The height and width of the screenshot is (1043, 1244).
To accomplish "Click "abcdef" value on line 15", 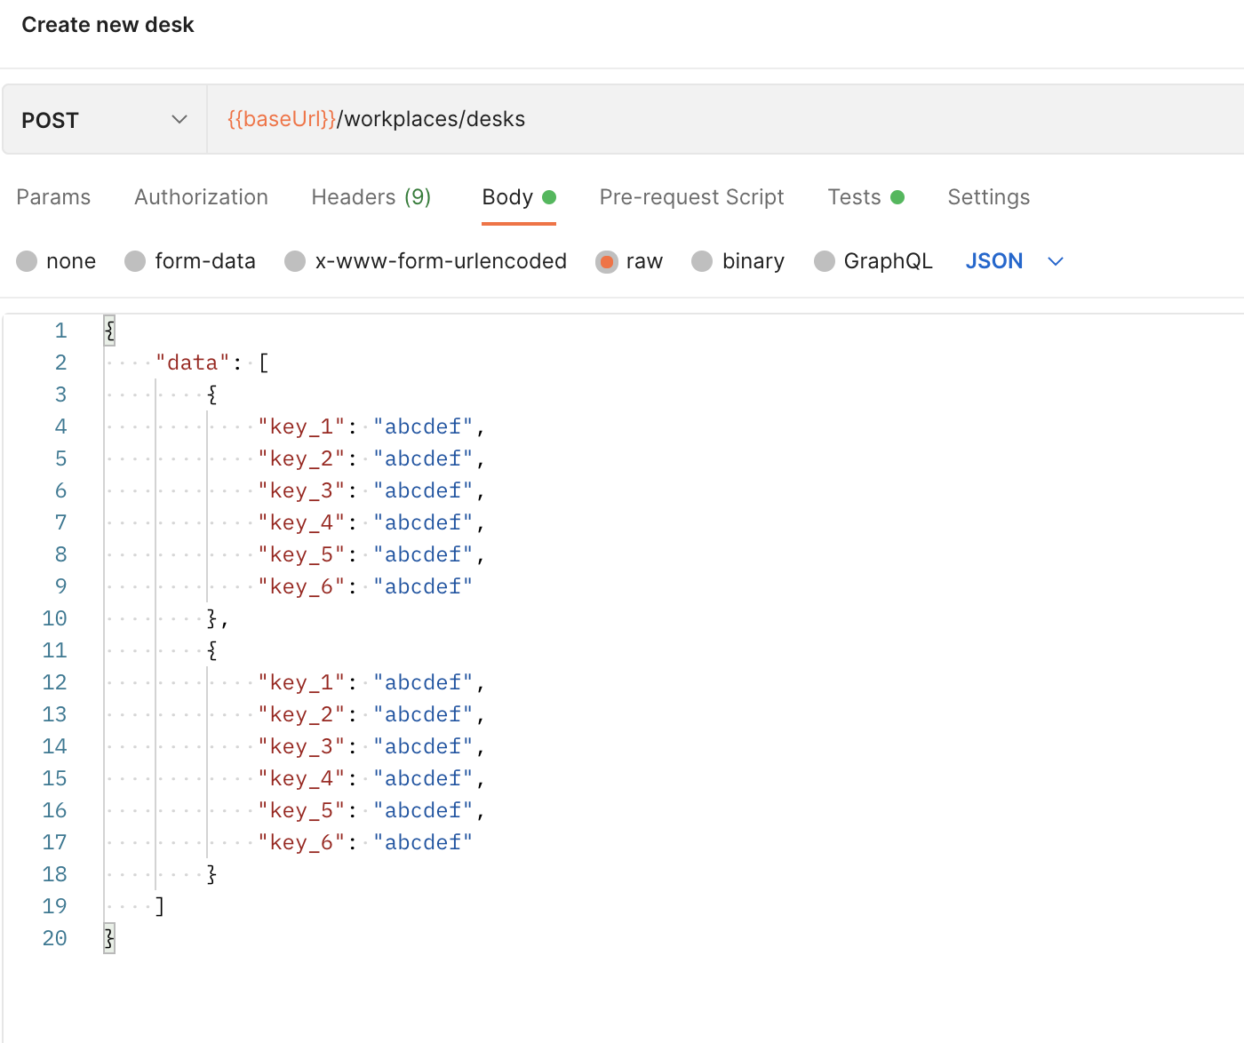I will 423,778.
